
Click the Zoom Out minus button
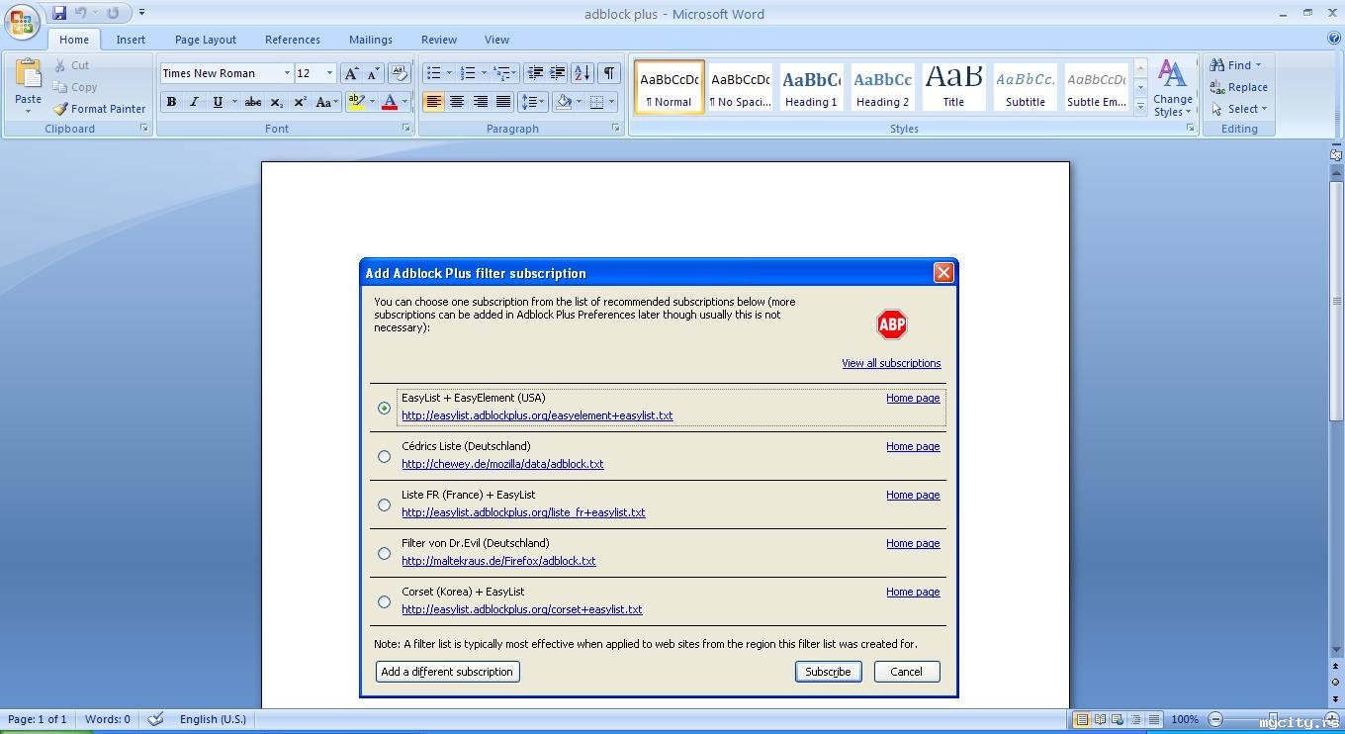click(1215, 719)
